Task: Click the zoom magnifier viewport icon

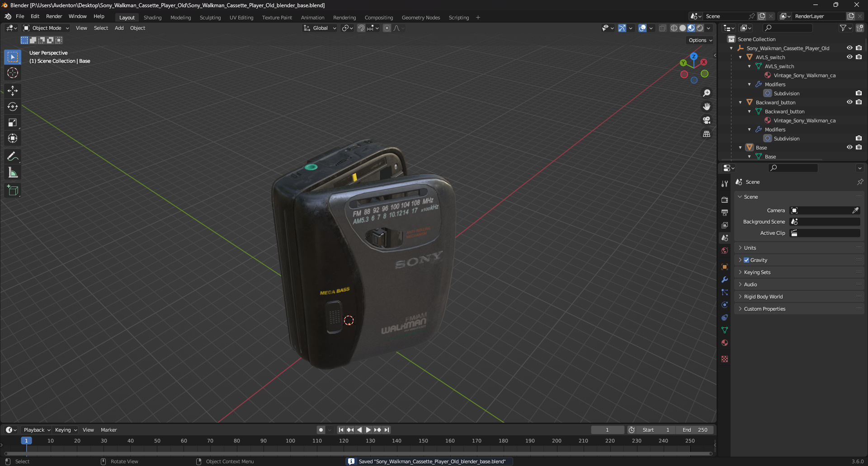Action: (x=707, y=93)
